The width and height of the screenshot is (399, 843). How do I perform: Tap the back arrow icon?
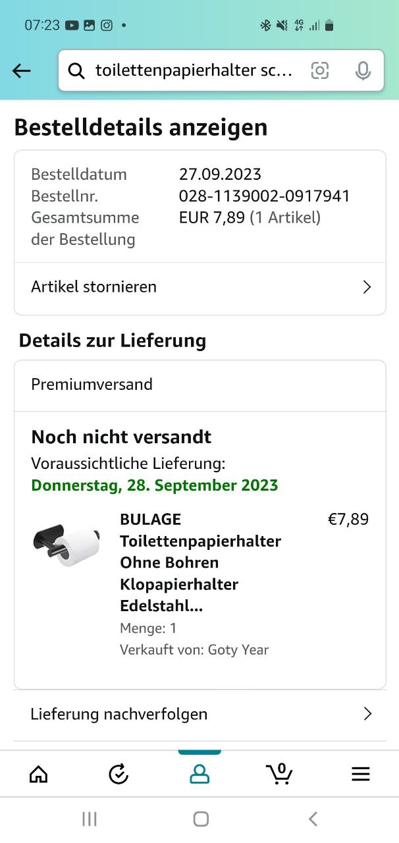22,71
